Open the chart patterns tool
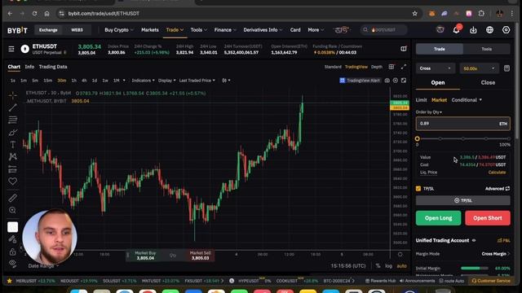 coord(13,156)
